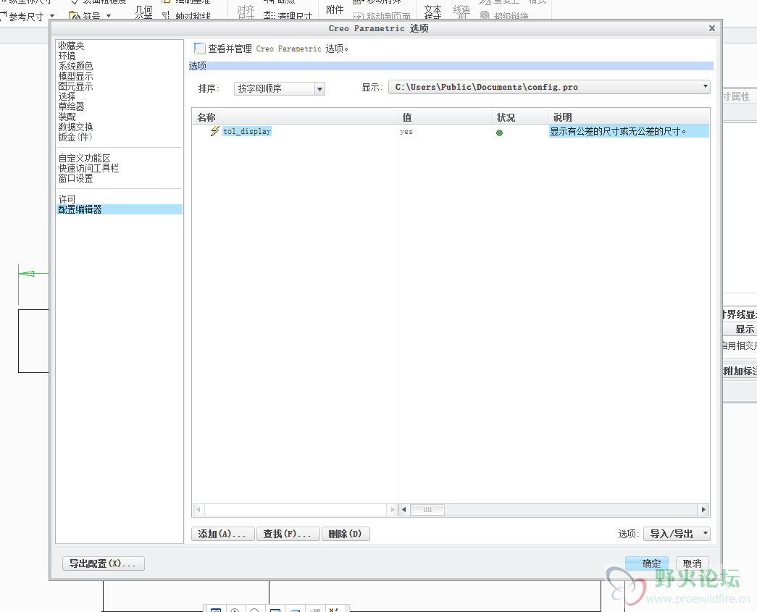The height and width of the screenshot is (612, 757).
Task: Click the tol_display description cell text
Action: [x=617, y=131]
